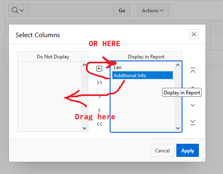Viewport: 223px width, 174px height.
Task: Cancel the Select Columns dialog
Action: [x=162, y=150]
